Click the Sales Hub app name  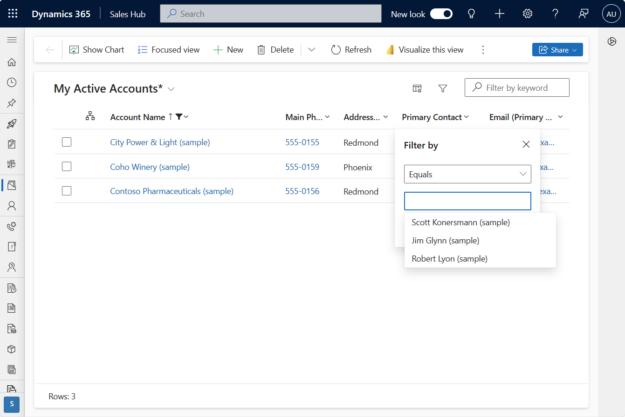[x=128, y=14]
